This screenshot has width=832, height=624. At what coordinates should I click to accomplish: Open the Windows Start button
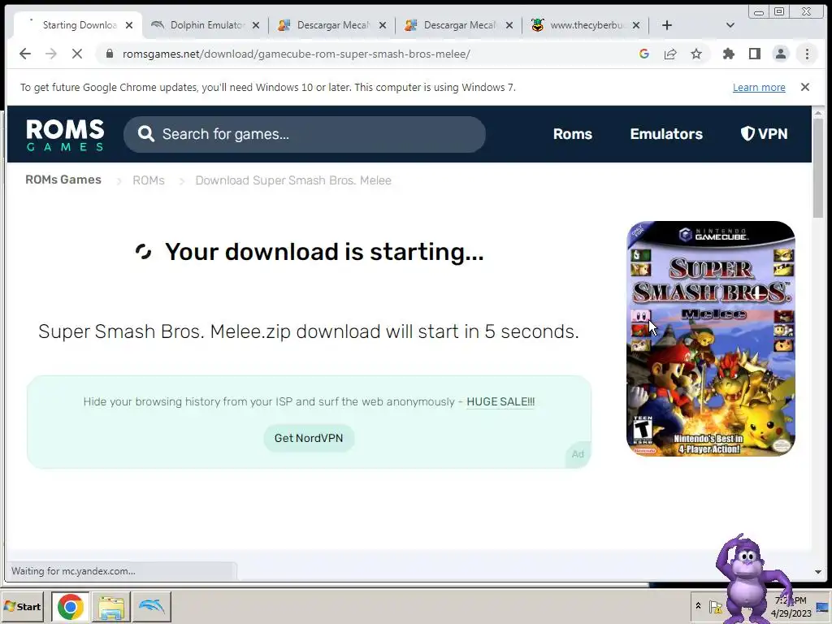(x=22, y=606)
